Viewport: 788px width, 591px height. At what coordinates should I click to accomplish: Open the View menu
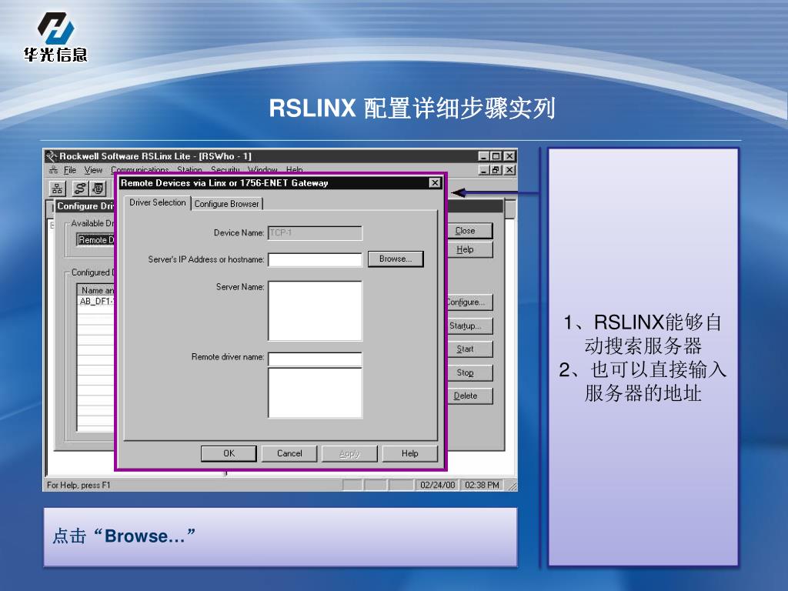click(93, 170)
